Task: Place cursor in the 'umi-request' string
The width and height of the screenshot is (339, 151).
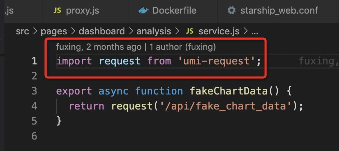Action: (x=217, y=61)
